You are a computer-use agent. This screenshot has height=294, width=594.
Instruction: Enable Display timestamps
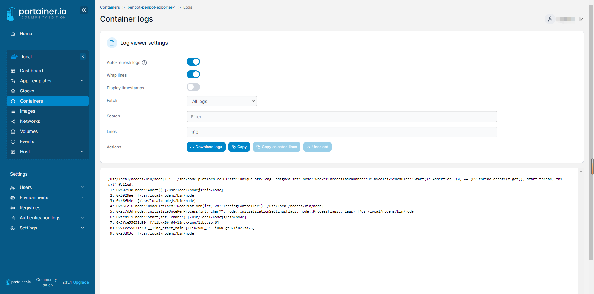(193, 87)
